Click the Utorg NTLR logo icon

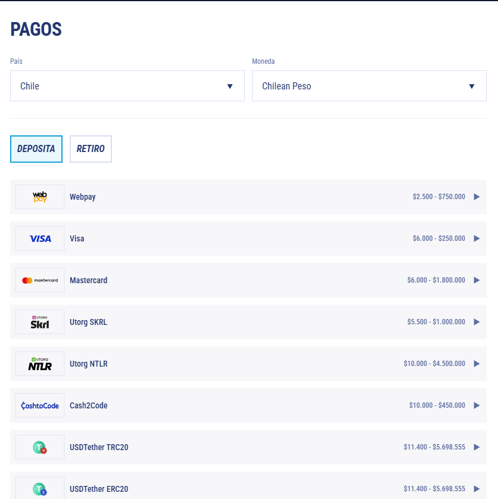pyautogui.click(x=40, y=364)
